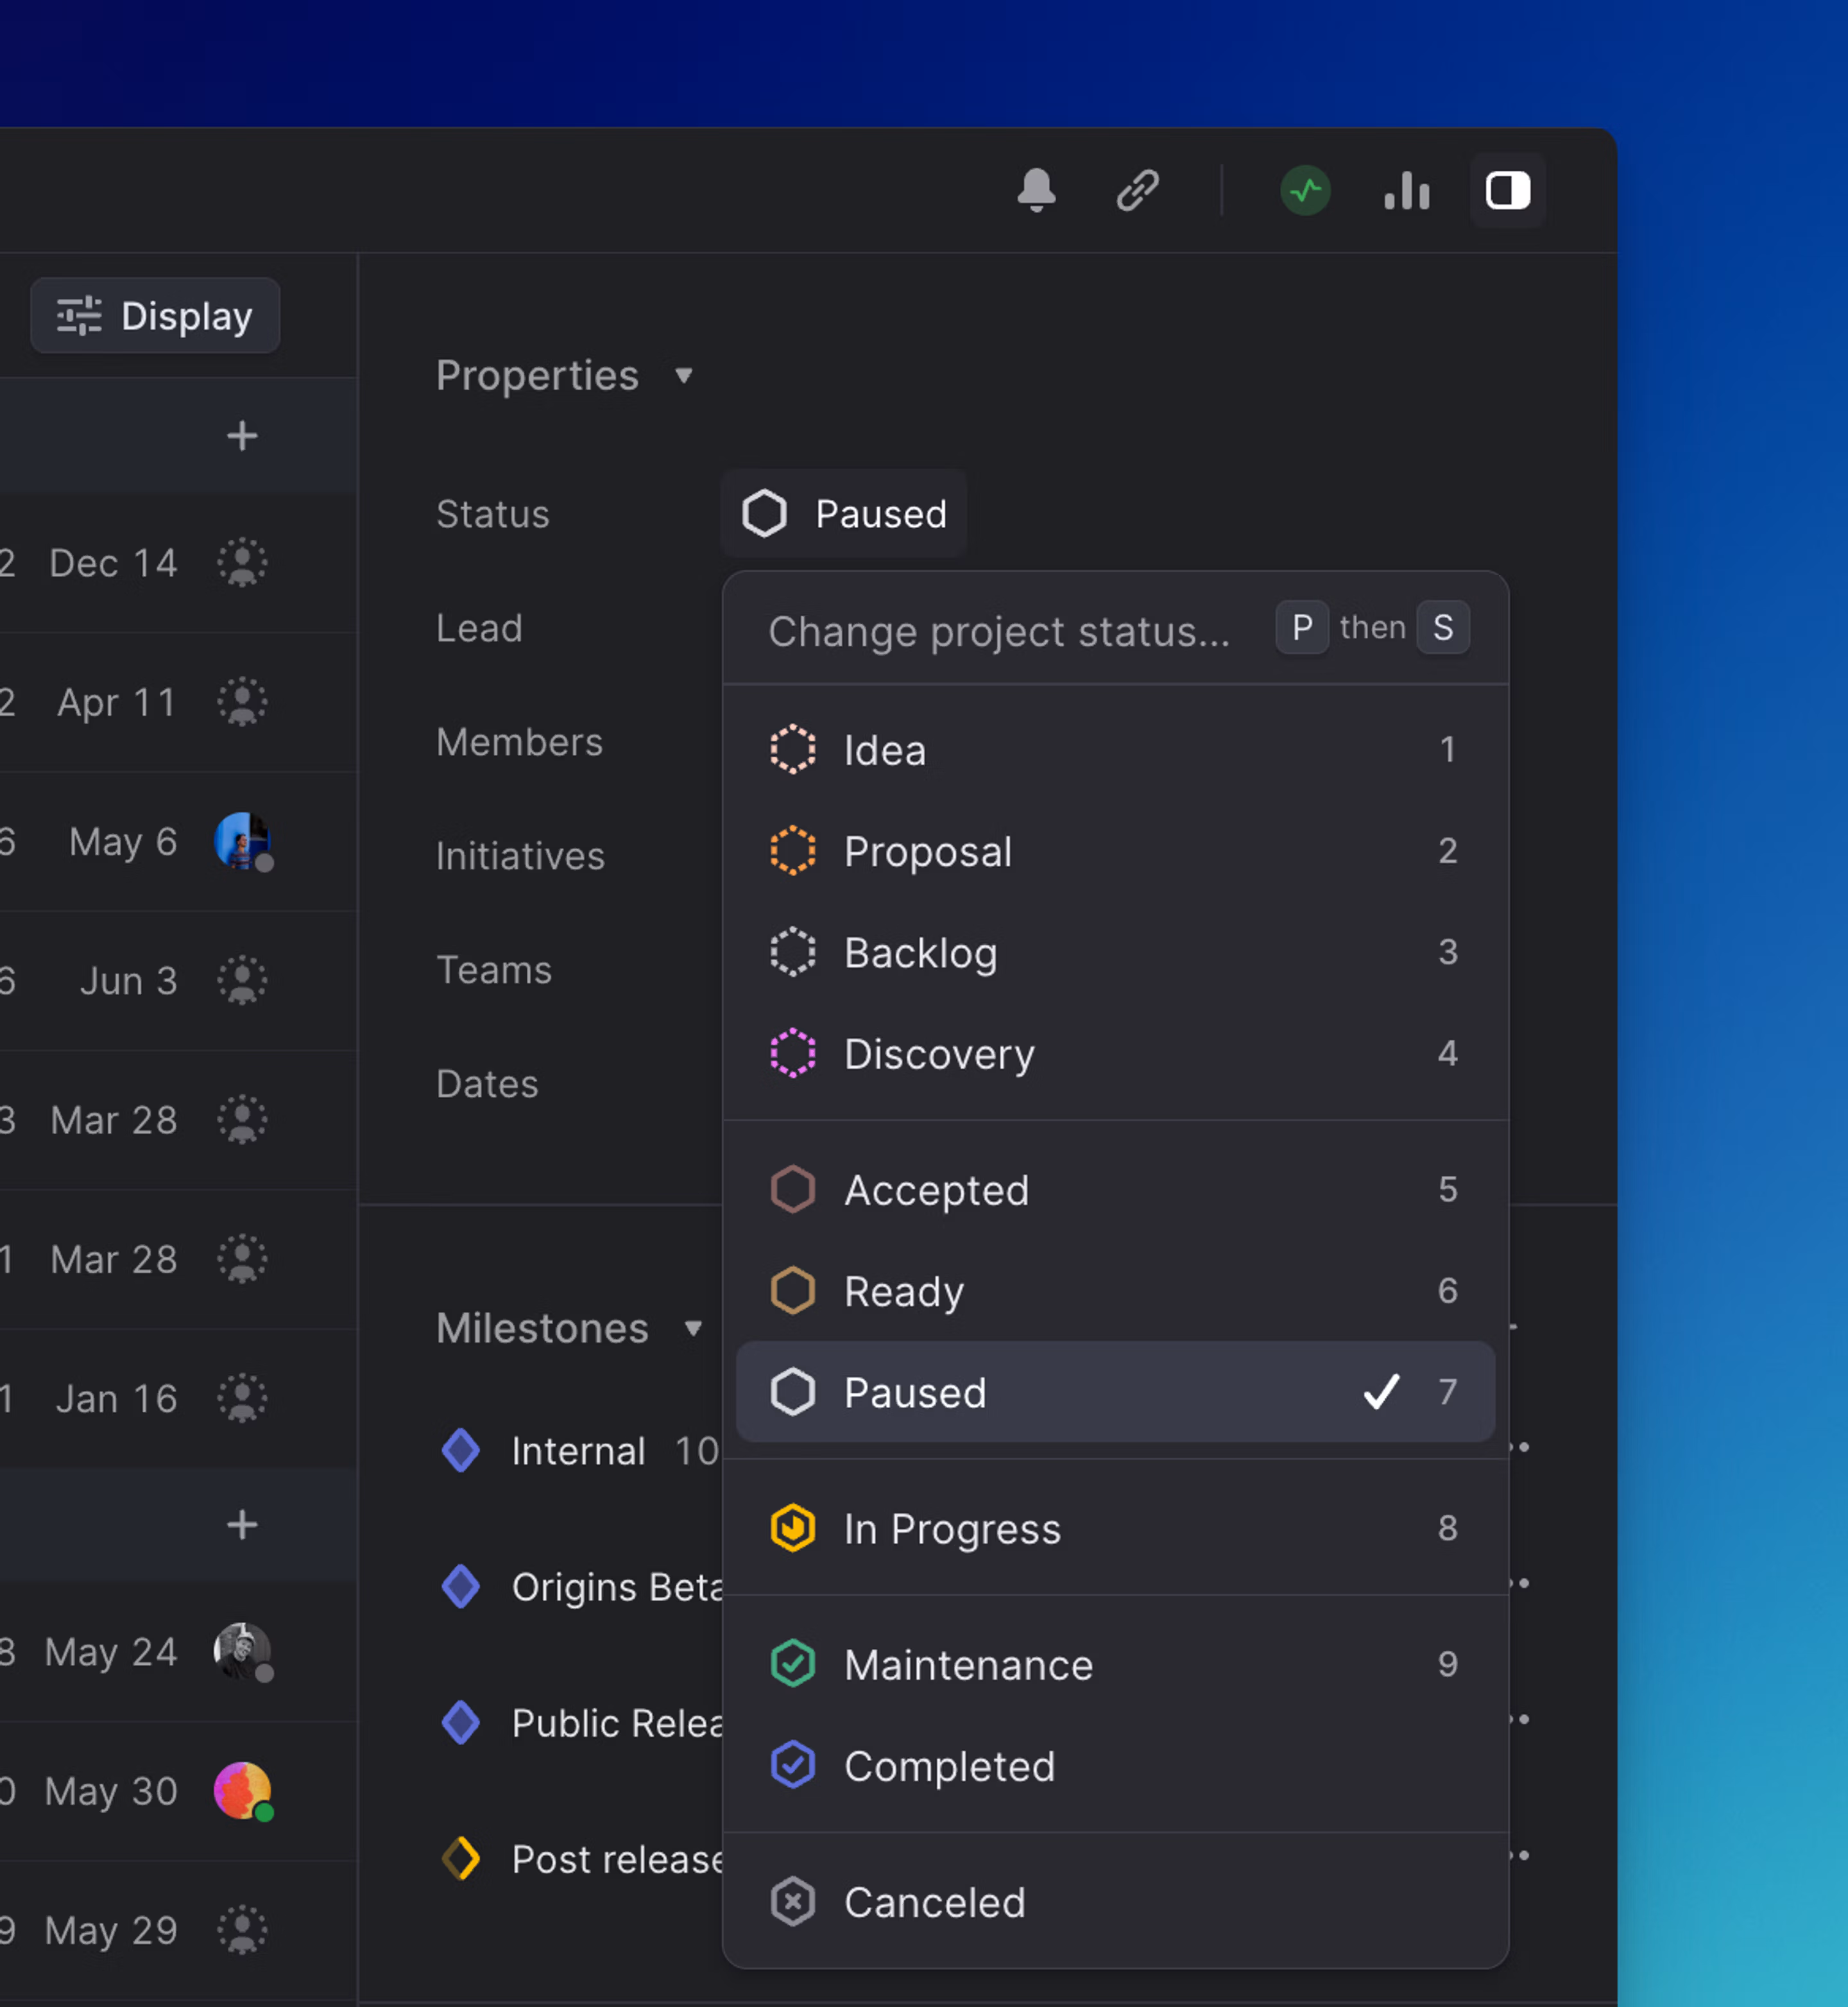Image resolution: width=1848 pixels, height=2007 pixels.
Task: Click the yellow In Progress hexagon icon
Action: tap(792, 1528)
